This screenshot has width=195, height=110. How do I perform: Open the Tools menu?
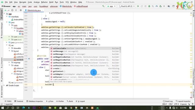pos(62,2)
